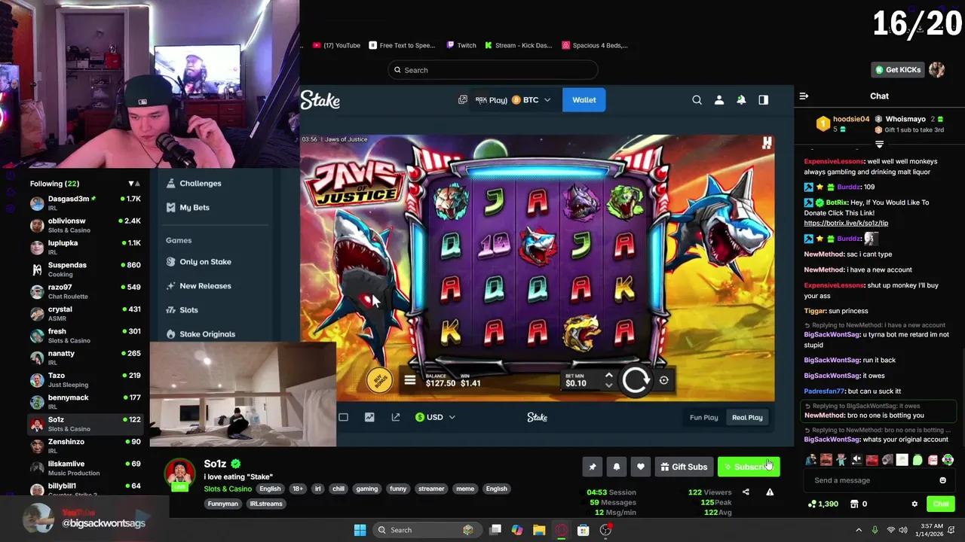965x542 pixels.
Task: Open the botrix.live tip link in chat
Action: [846, 223]
